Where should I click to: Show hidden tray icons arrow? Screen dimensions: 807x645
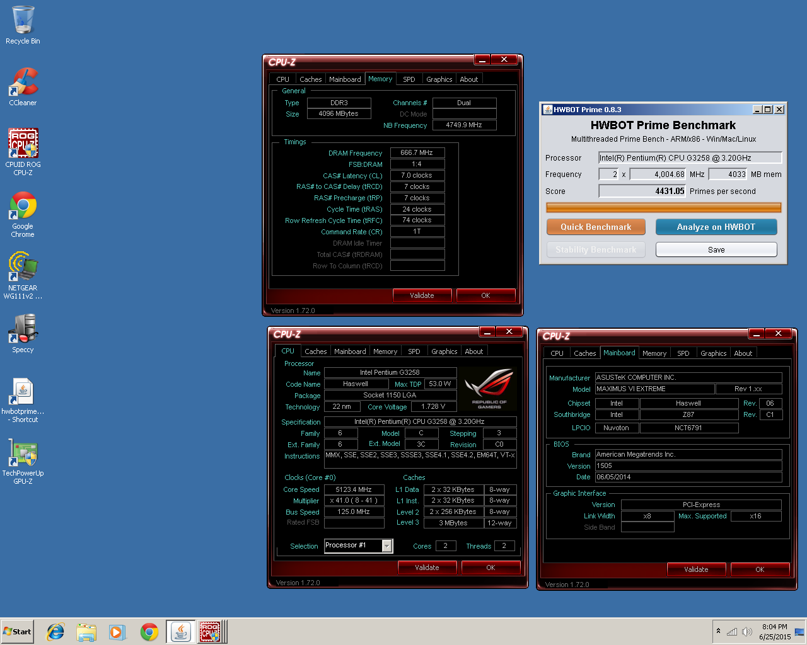click(x=718, y=631)
